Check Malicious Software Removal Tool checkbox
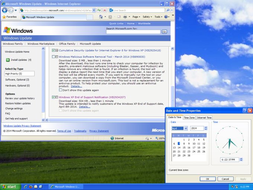253x190 pixels. (54, 57)
